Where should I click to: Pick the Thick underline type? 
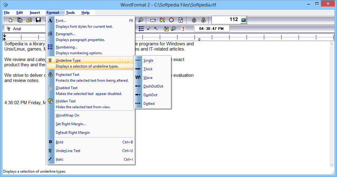pos(152,69)
